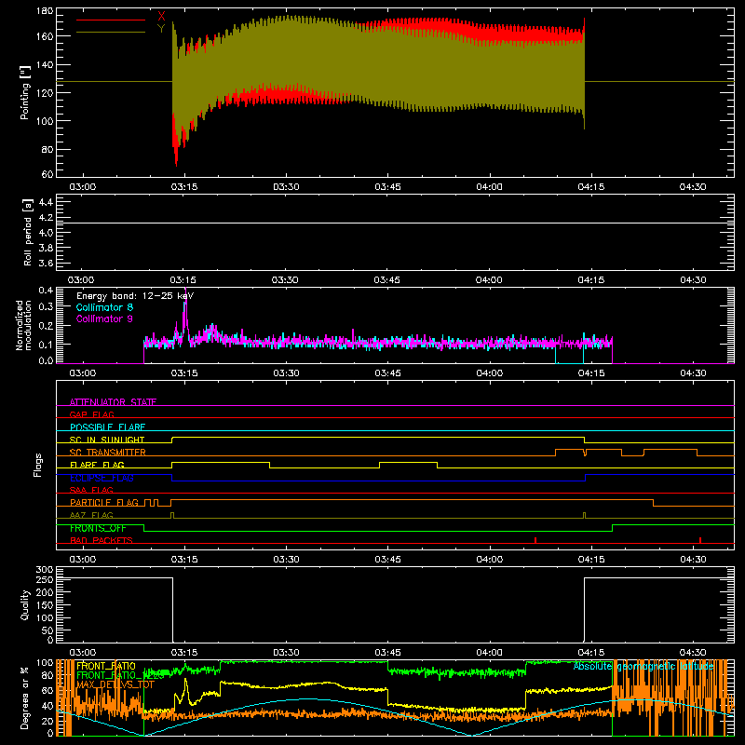The image size is (745, 745).
Task: Click the Normalized modulation axis title
Action: pos(23,325)
